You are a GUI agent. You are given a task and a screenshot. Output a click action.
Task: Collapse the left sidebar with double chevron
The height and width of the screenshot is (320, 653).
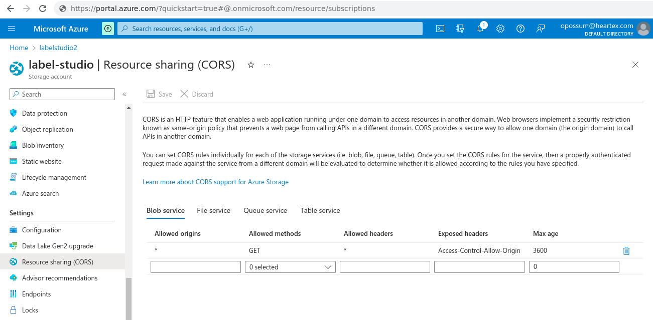pyautogui.click(x=124, y=94)
